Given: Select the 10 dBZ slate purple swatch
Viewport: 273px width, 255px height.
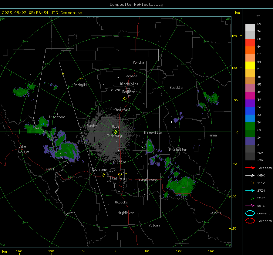Looking at the screenshot, I should click(x=250, y=141).
